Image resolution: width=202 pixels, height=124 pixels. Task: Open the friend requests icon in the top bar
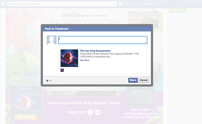click(164, 4)
